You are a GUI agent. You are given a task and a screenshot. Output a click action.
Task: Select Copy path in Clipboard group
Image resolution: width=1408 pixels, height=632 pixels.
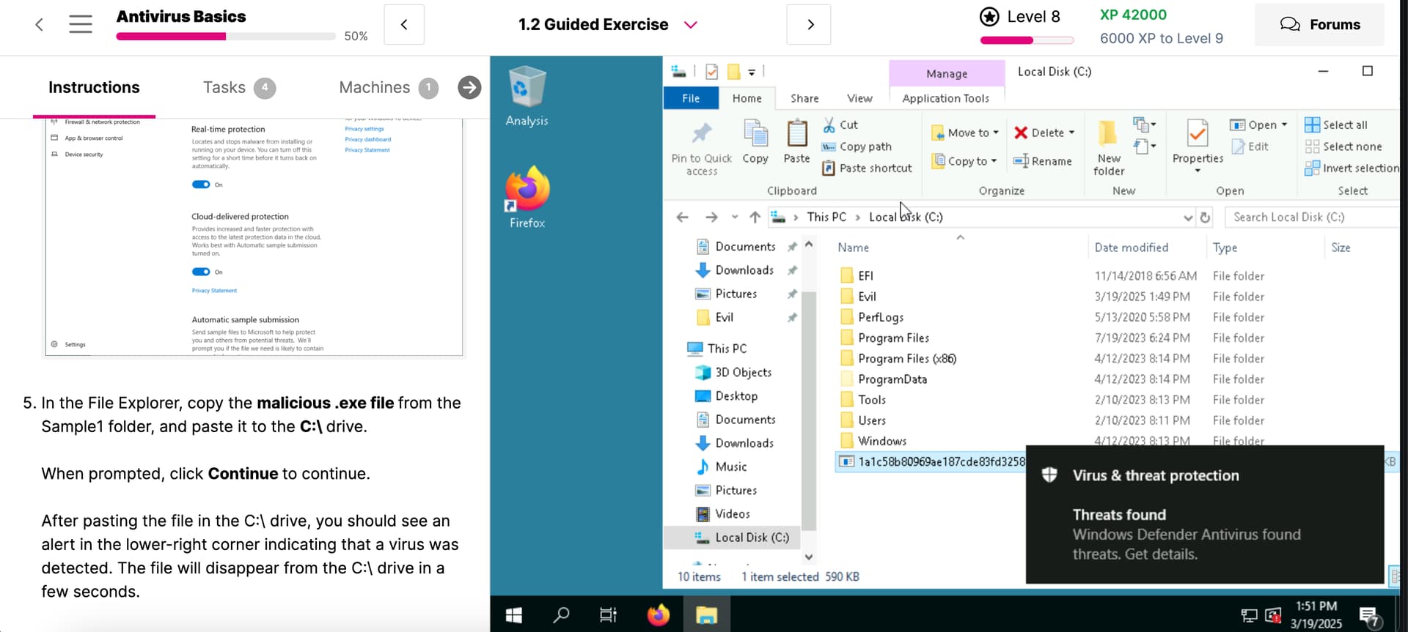(x=857, y=146)
